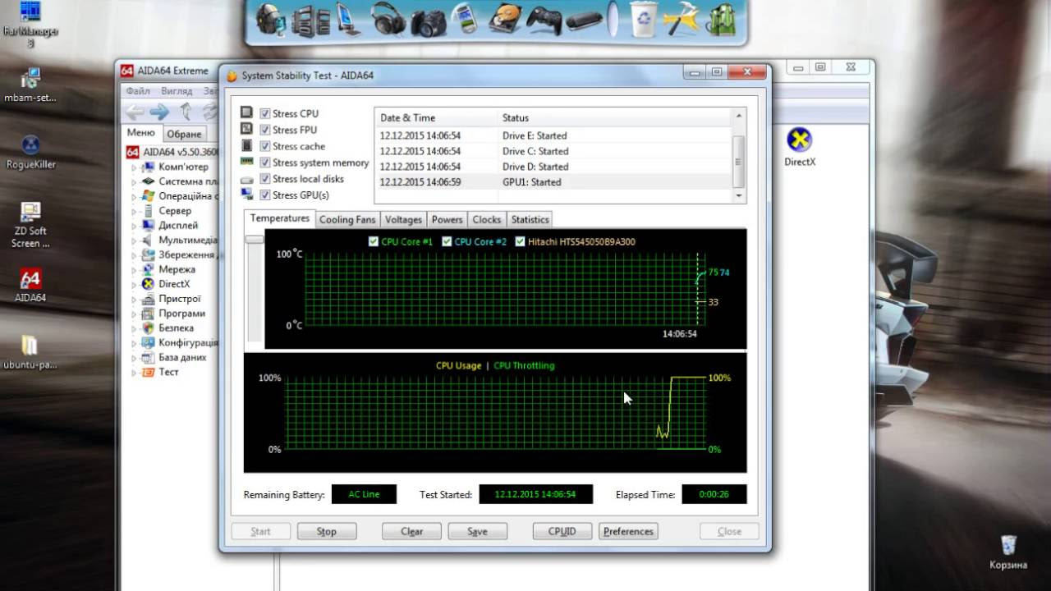Expand Сервер tree node
This screenshot has width=1051, height=591.
coord(135,211)
